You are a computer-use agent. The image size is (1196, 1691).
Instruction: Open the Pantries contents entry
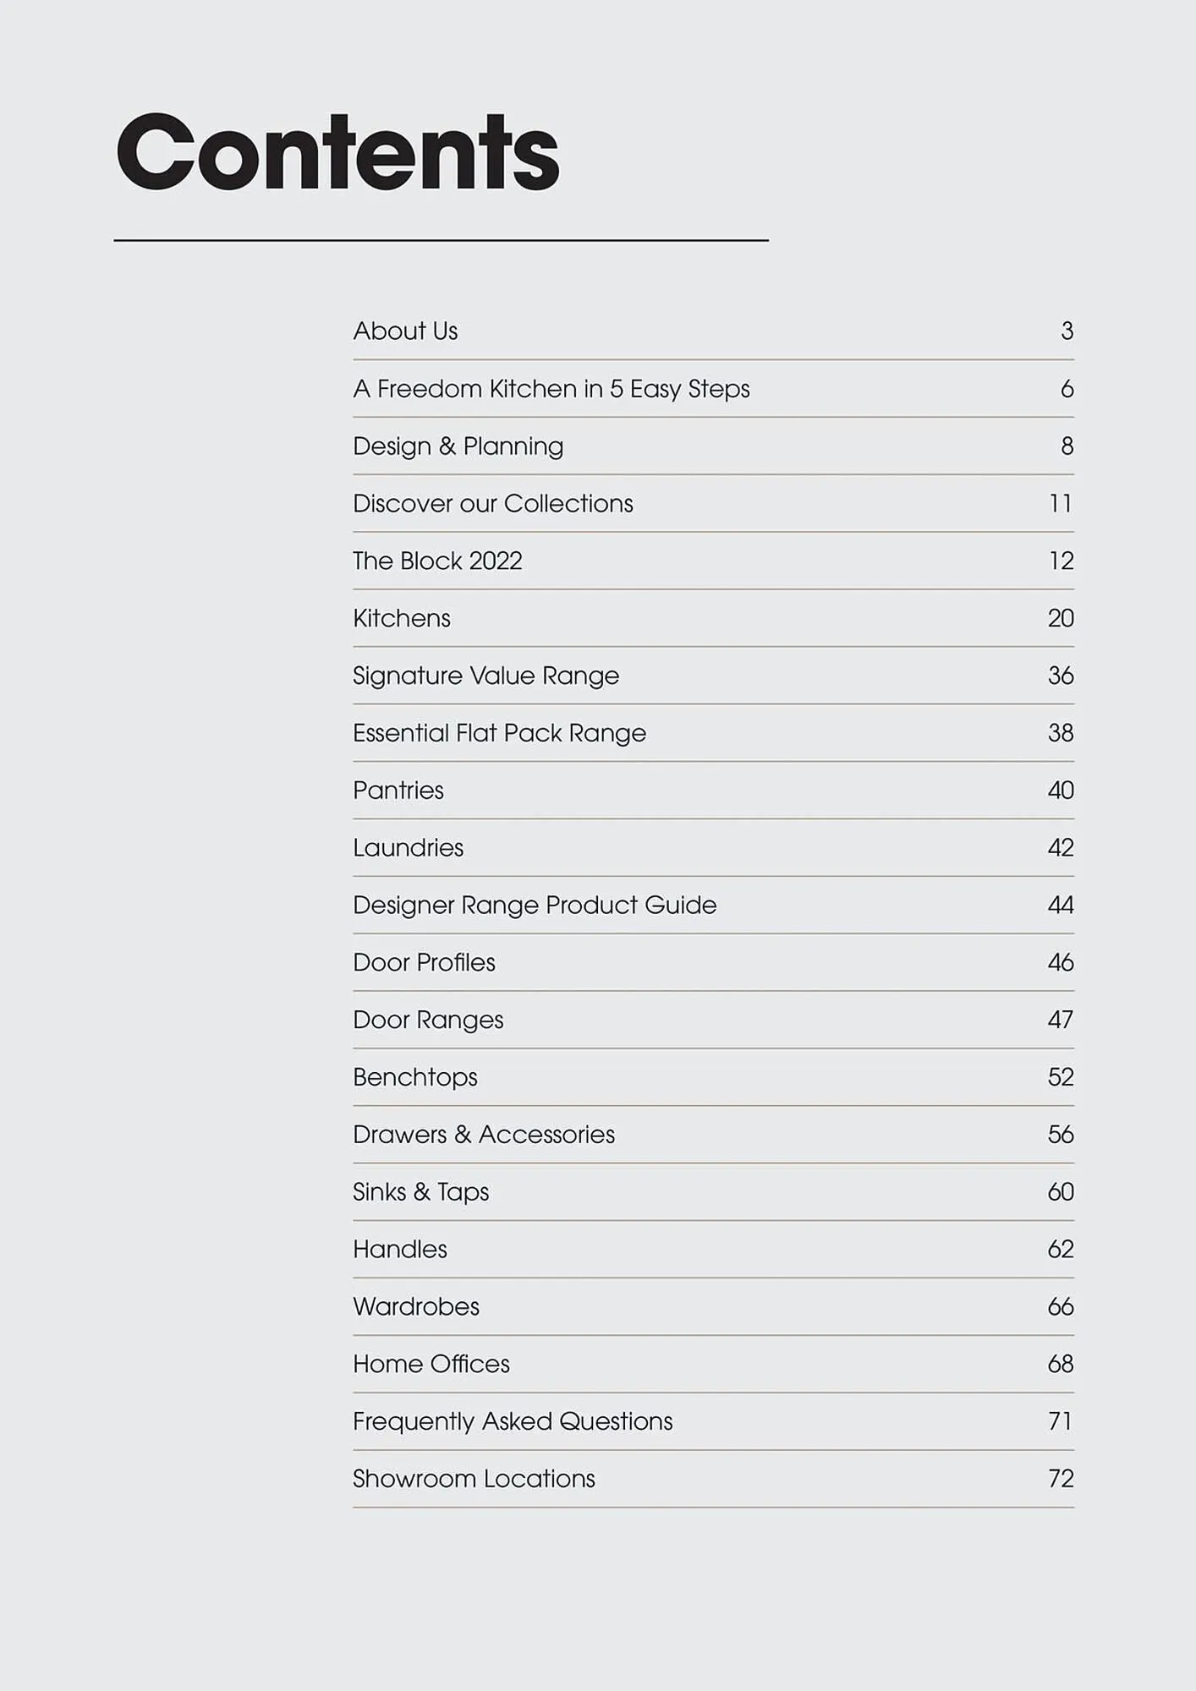[x=398, y=791]
